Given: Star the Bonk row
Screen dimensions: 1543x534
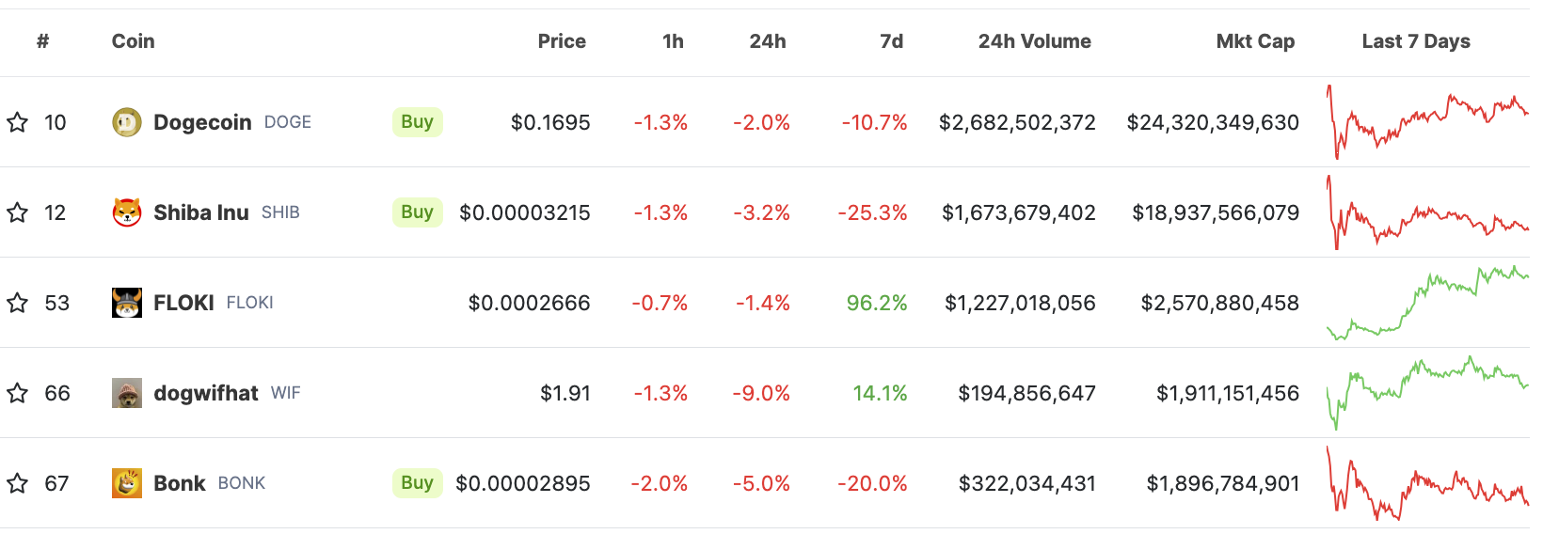Looking at the screenshot, I should (x=18, y=483).
